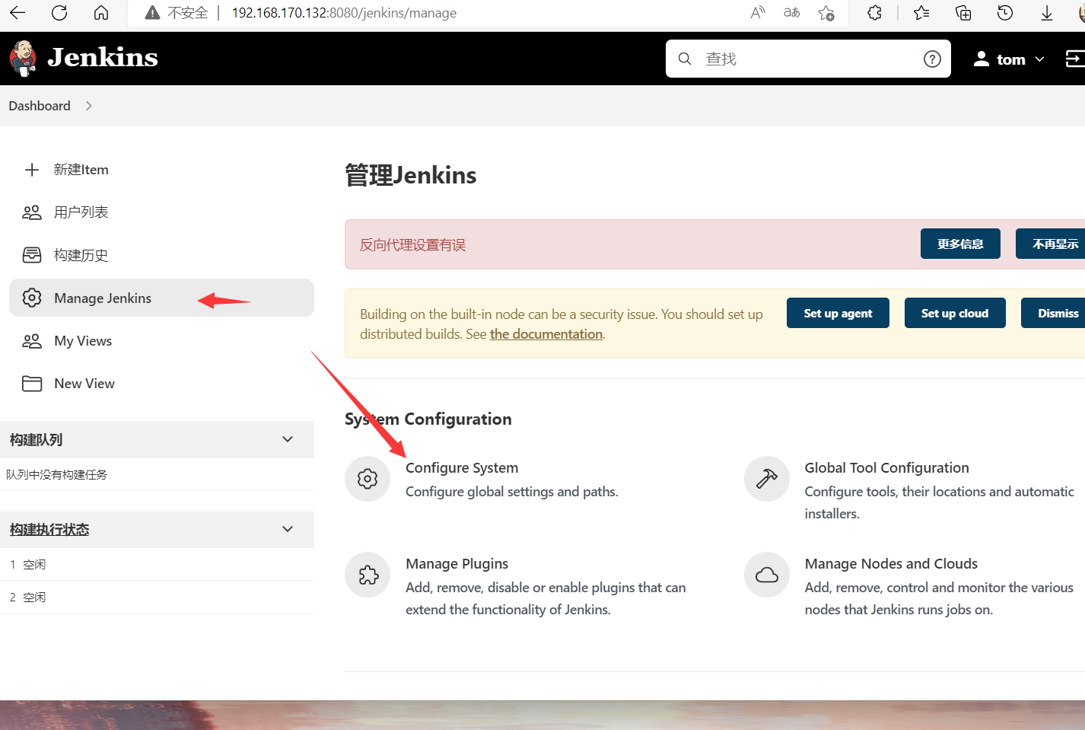Click the Manage Nodes cloud icon

767,575
